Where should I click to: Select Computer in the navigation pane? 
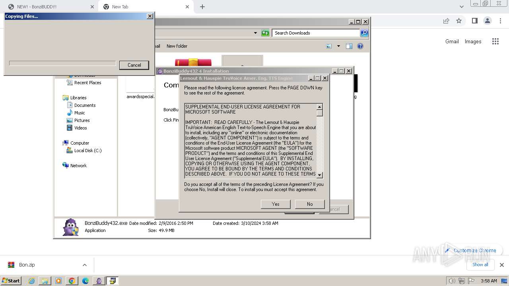pos(80,143)
